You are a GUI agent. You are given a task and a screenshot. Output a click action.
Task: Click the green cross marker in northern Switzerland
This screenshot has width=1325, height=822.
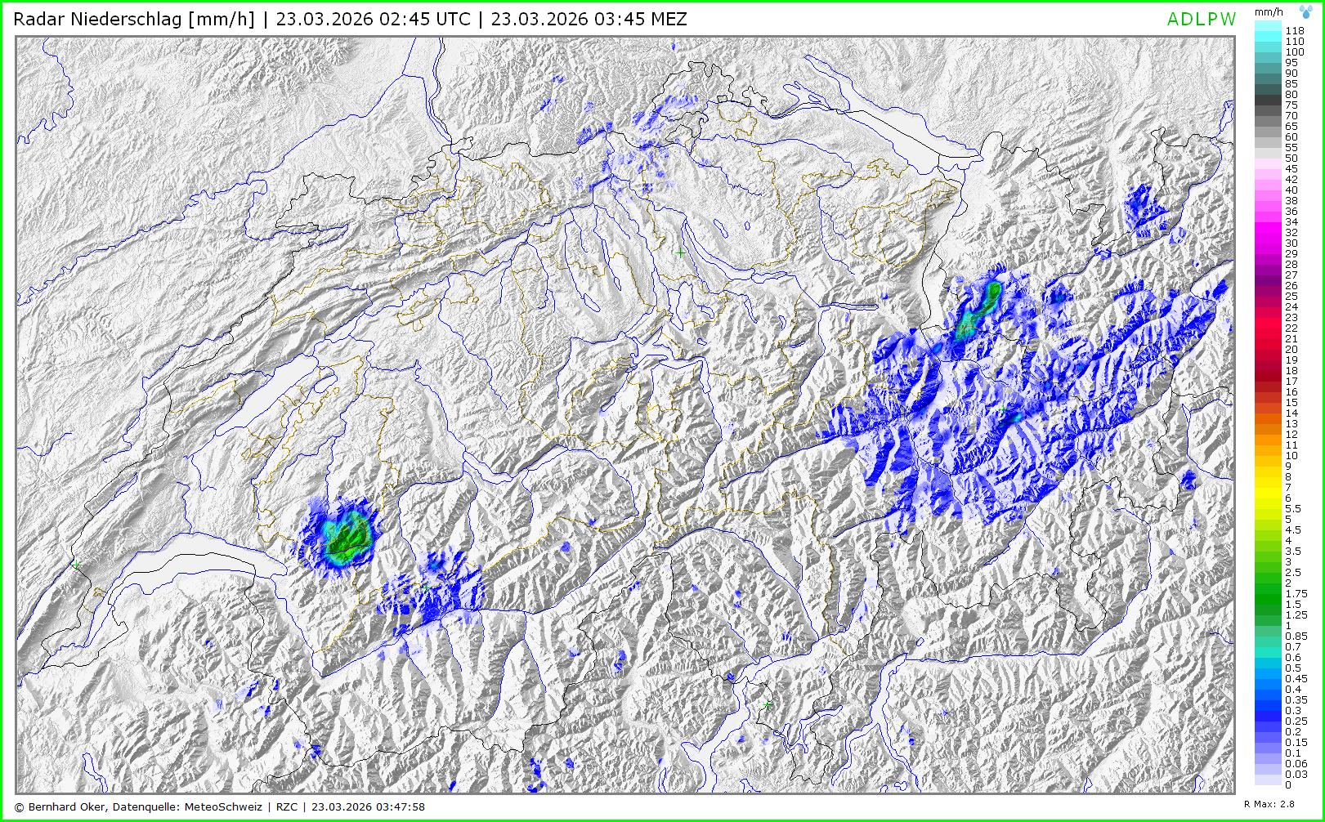click(680, 253)
